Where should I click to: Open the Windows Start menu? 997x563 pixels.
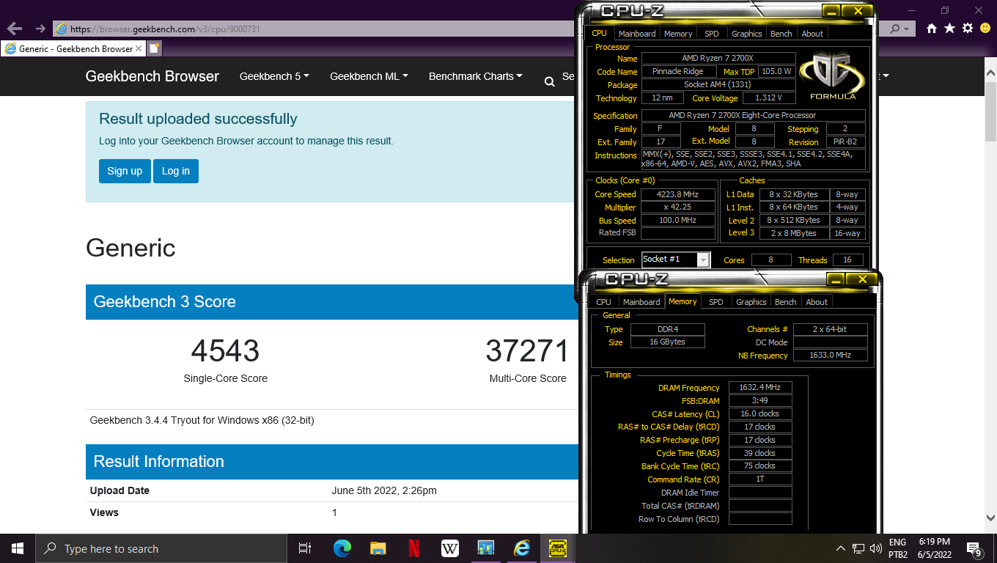point(18,548)
